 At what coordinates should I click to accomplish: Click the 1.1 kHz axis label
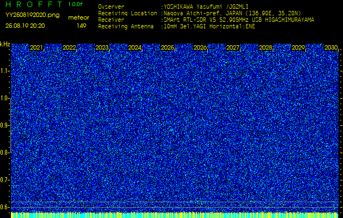coord(4,71)
